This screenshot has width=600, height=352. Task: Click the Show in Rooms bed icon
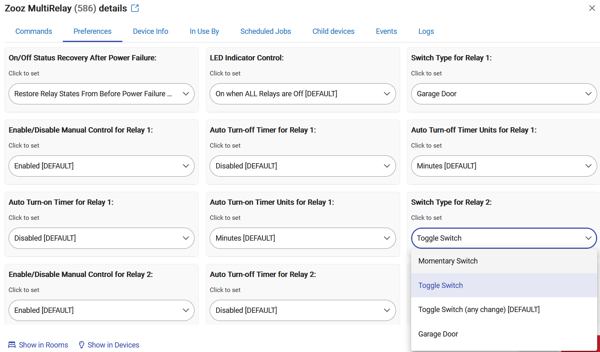point(12,345)
